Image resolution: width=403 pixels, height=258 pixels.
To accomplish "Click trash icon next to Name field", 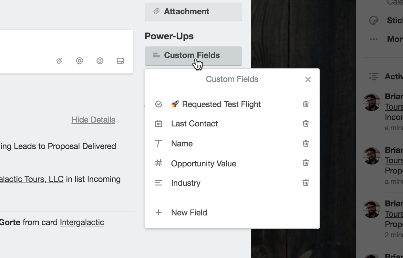I will click(x=305, y=144).
